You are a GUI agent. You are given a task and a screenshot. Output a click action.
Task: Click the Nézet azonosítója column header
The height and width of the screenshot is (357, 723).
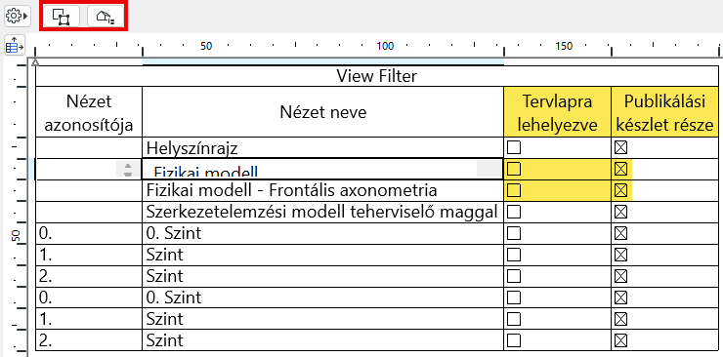point(89,112)
